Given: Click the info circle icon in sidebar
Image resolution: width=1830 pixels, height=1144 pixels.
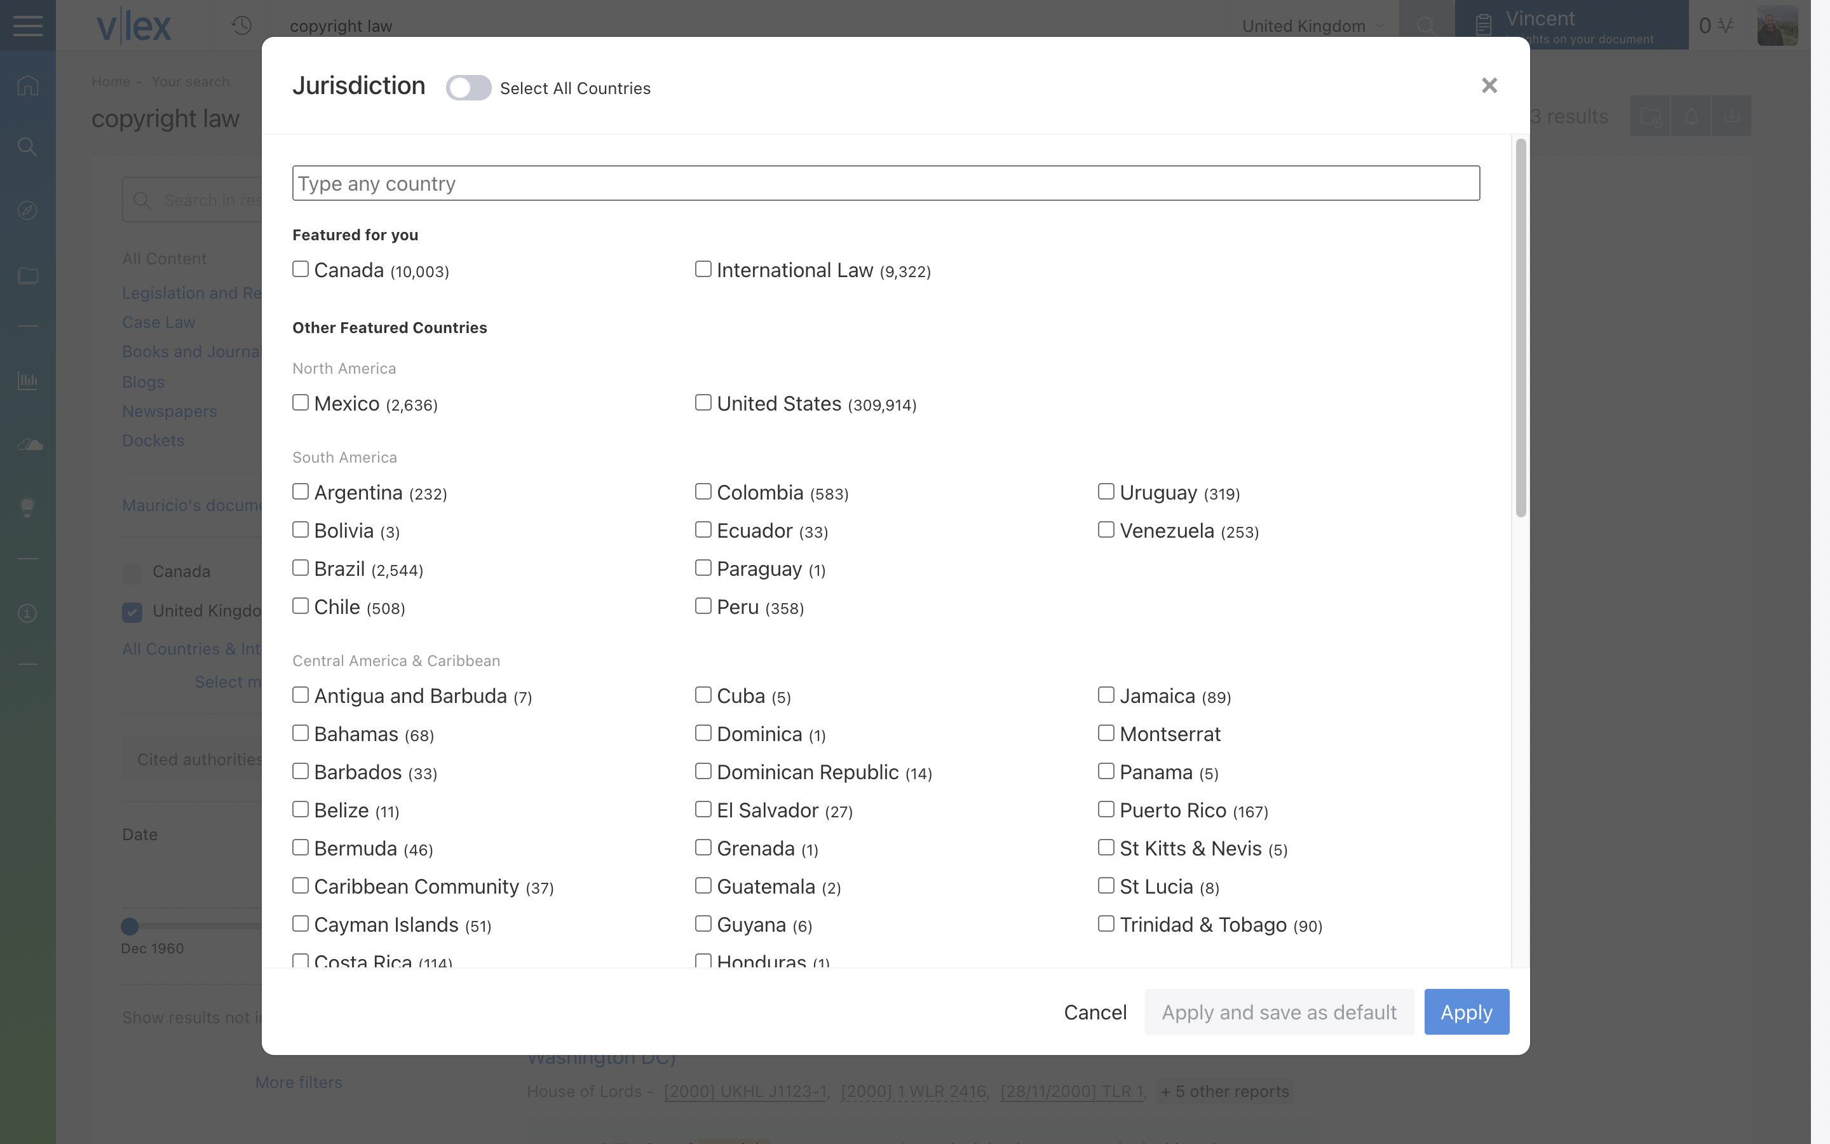Looking at the screenshot, I should [x=28, y=613].
